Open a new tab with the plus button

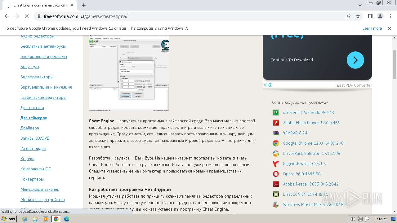[84, 5]
